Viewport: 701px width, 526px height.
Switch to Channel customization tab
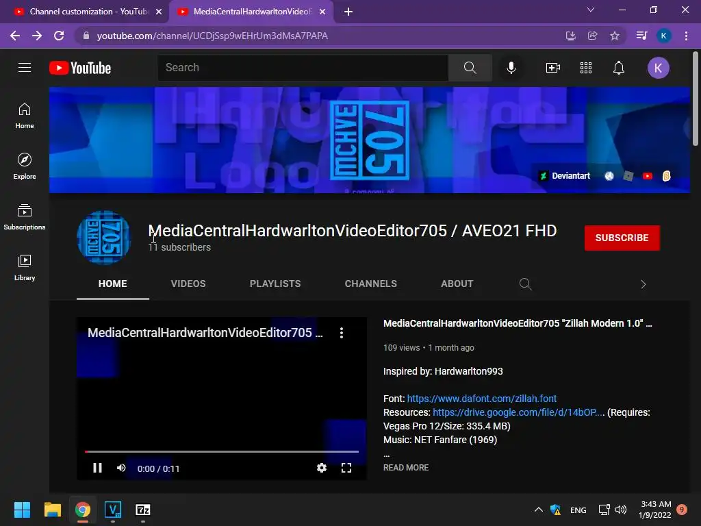coord(88,12)
